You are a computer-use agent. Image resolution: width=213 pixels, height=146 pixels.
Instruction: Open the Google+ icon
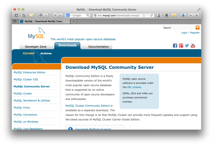pos(181,45)
